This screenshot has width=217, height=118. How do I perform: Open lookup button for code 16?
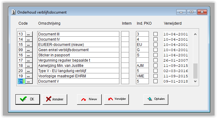pyautogui.click(x=29, y=55)
